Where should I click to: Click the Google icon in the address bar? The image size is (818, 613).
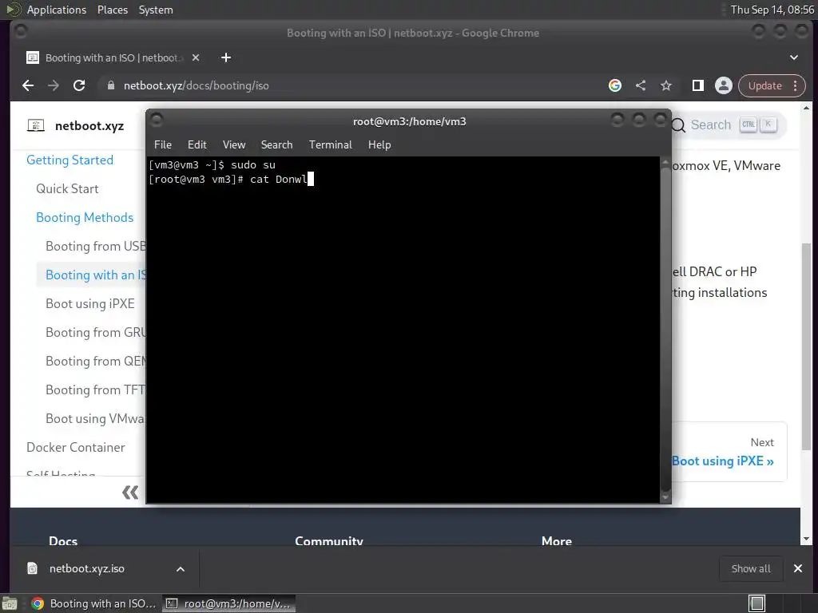click(x=615, y=85)
